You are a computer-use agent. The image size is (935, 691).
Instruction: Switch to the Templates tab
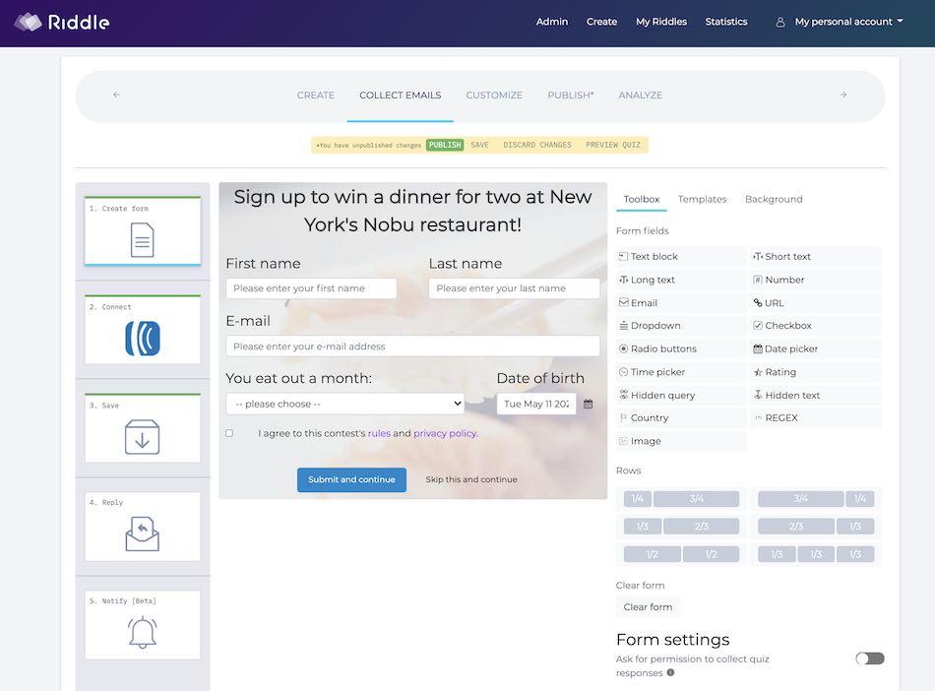click(x=703, y=199)
